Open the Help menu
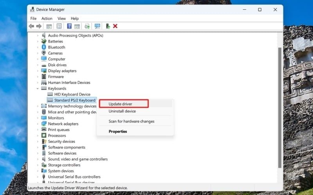The height and width of the screenshot is (195, 313). click(75, 18)
